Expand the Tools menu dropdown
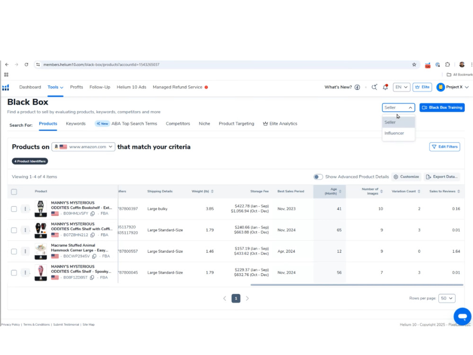473x355 pixels. 55,87
